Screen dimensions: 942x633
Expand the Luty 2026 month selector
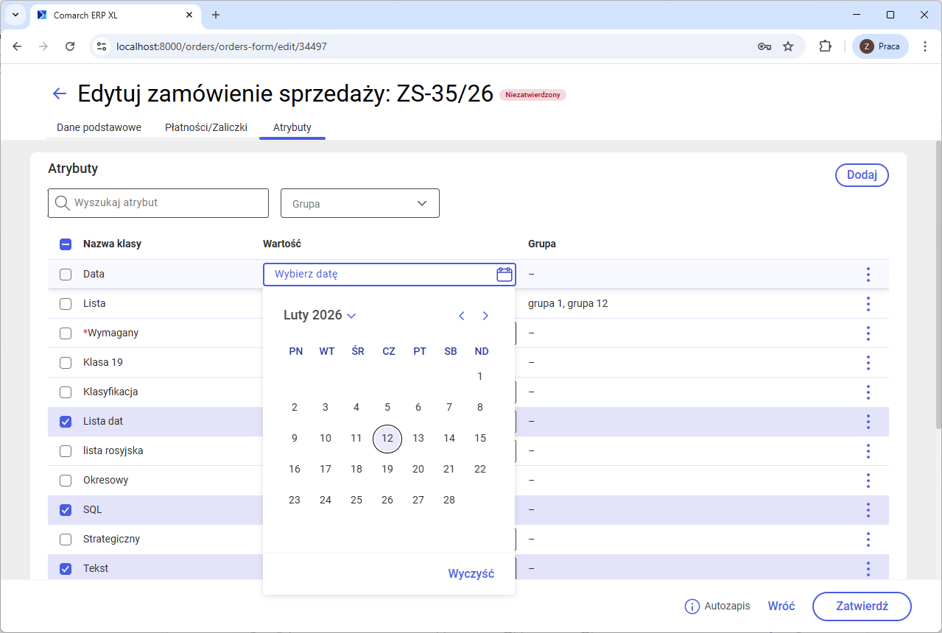tap(320, 315)
